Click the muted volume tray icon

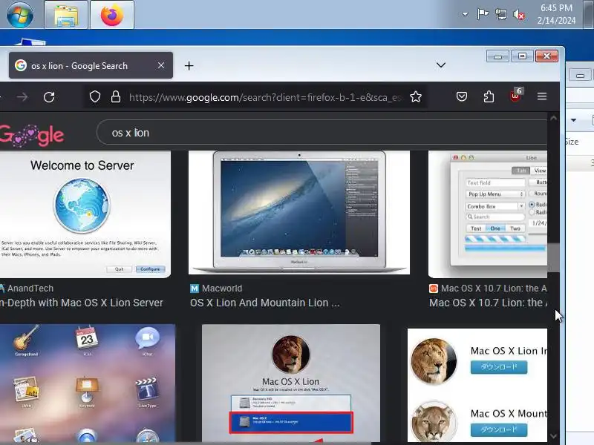[x=519, y=15]
